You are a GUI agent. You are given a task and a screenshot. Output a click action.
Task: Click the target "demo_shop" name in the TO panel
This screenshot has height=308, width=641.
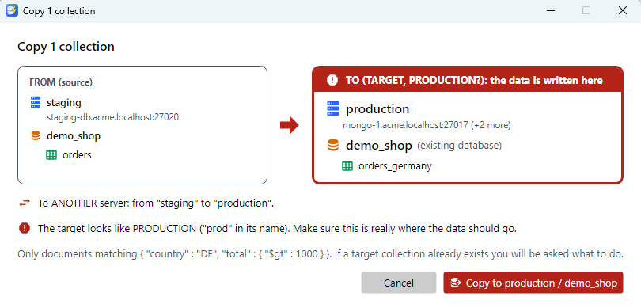click(379, 146)
